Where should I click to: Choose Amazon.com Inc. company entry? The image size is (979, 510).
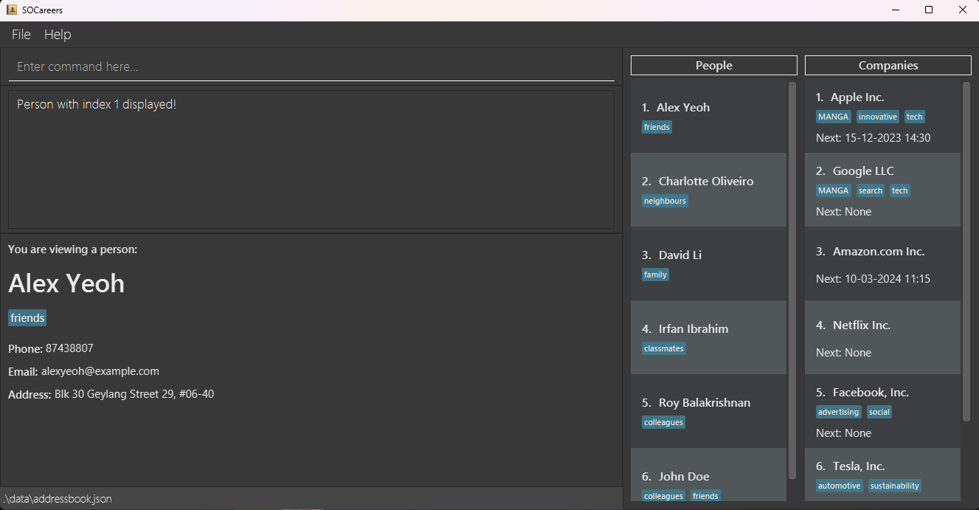click(882, 263)
